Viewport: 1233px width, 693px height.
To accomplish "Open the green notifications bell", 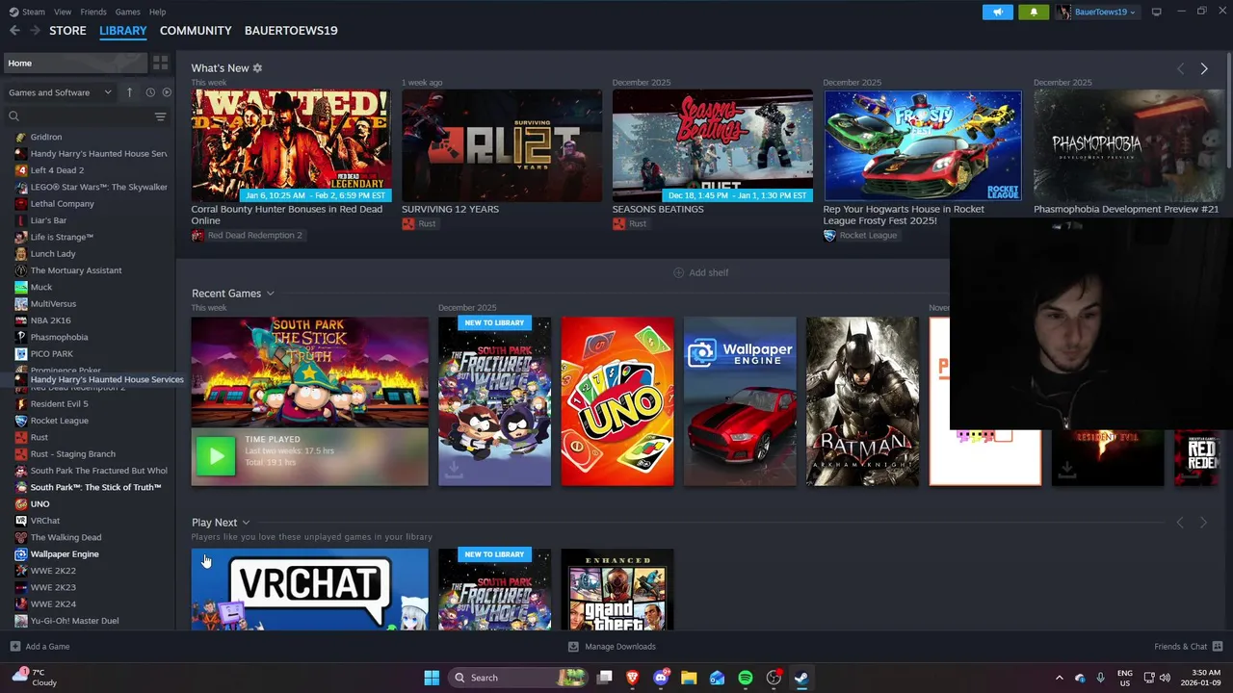I will [x=1034, y=12].
